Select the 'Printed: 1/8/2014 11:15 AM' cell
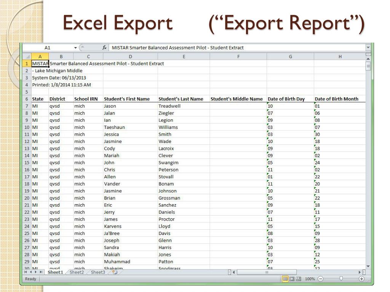The image size is (390, 292). [40, 85]
